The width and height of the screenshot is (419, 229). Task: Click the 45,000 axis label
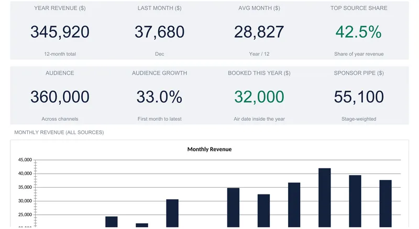tap(25, 159)
